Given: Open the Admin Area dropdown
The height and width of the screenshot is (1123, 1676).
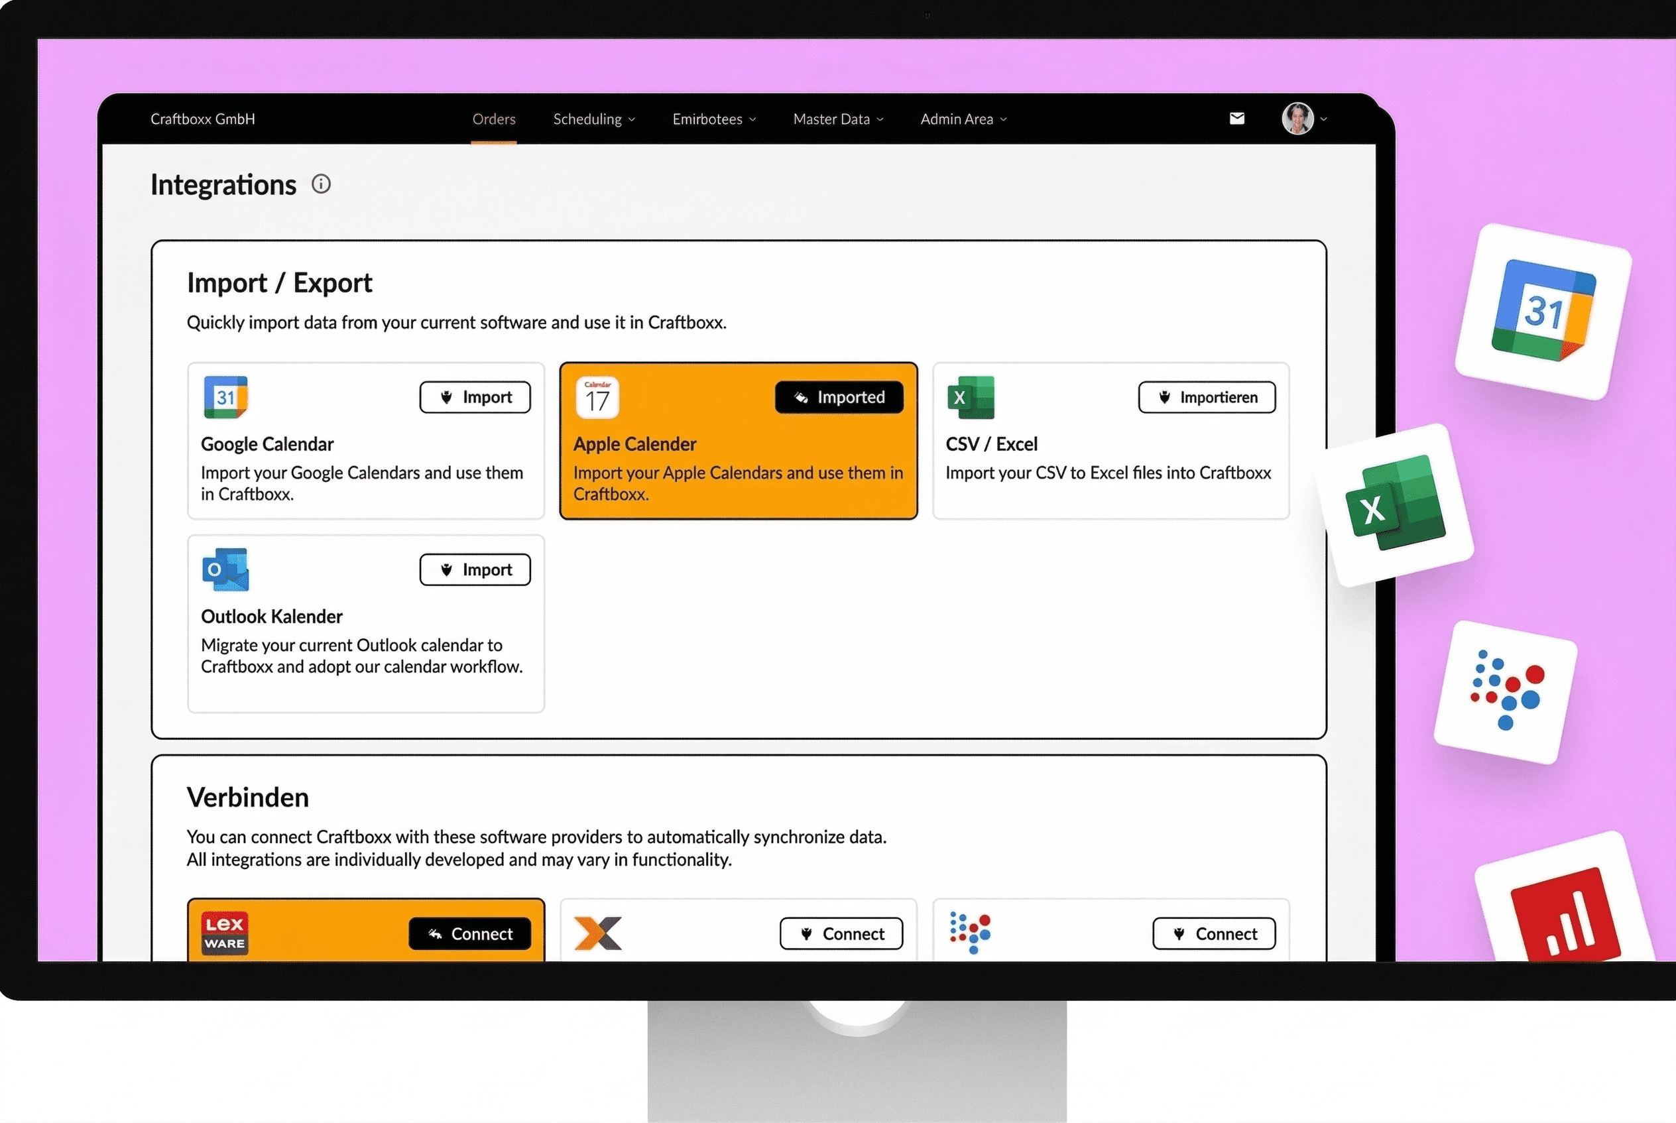Looking at the screenshot, I should (x=963, y=119).
